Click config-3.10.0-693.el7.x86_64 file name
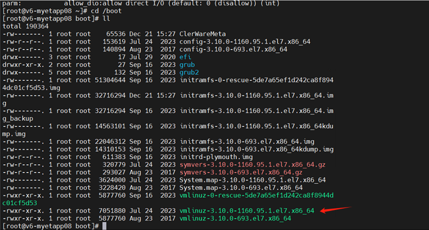Viewport: 429px width, 230px height. (233, 49)
